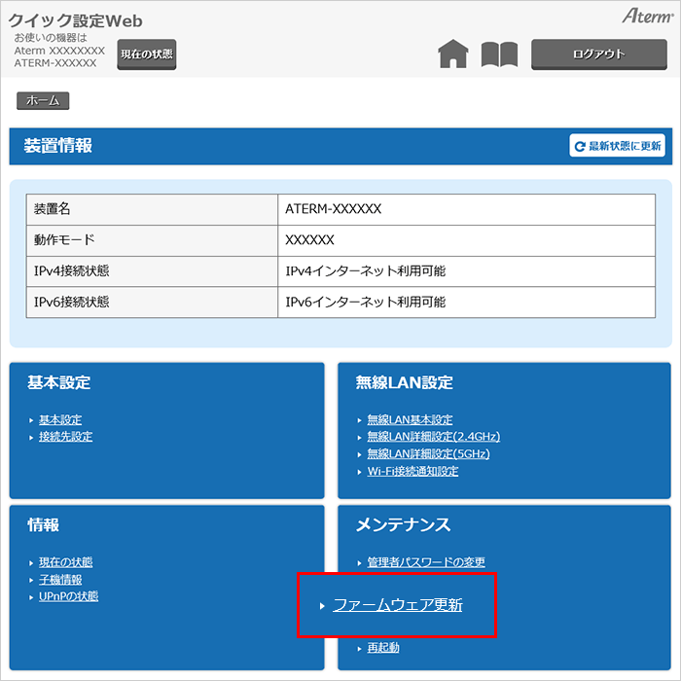Open the manual via book icon

click(499, 54)
